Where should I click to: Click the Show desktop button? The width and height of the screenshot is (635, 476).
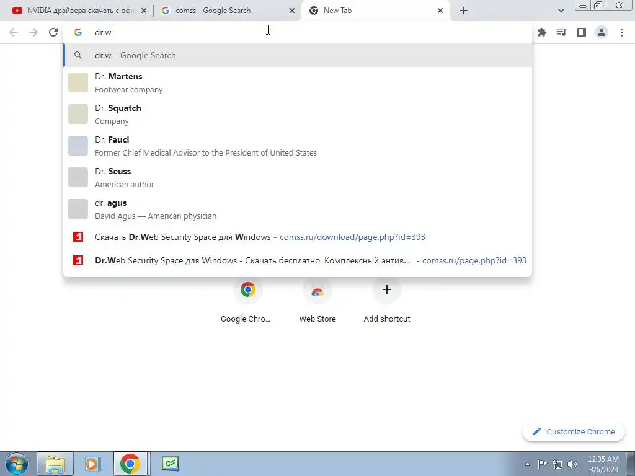630,464
